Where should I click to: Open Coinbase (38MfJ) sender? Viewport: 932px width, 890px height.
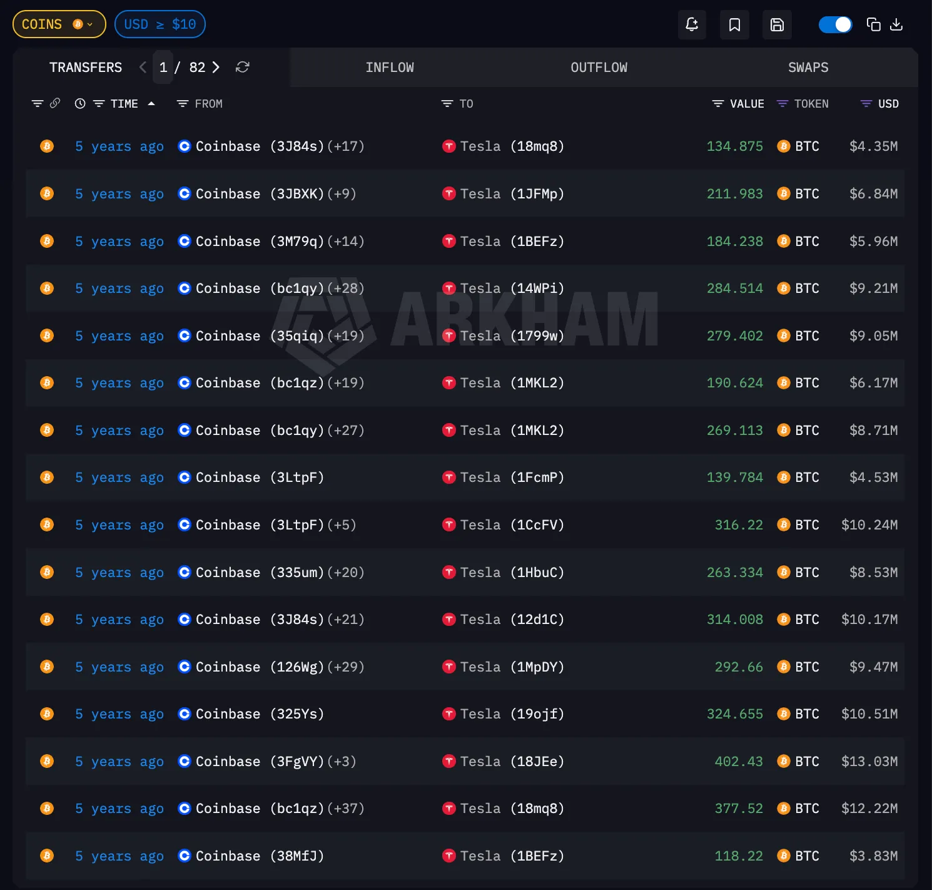pyautogui.click(x=260, y=856)
